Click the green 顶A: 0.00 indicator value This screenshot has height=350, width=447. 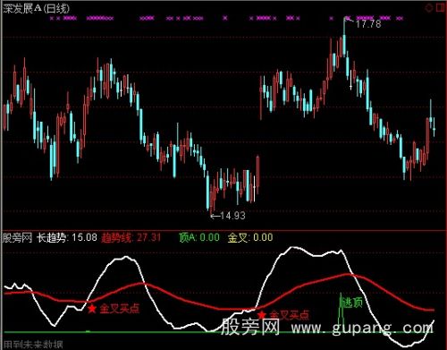coord(199,237)
